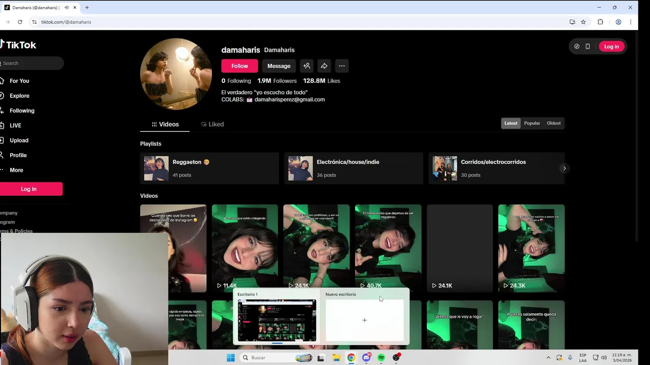Open the taskbar clock showing 11:19 a. m.
Viewport: 650px width, 365px height.
pyautogui.click(x=622, y=357)
